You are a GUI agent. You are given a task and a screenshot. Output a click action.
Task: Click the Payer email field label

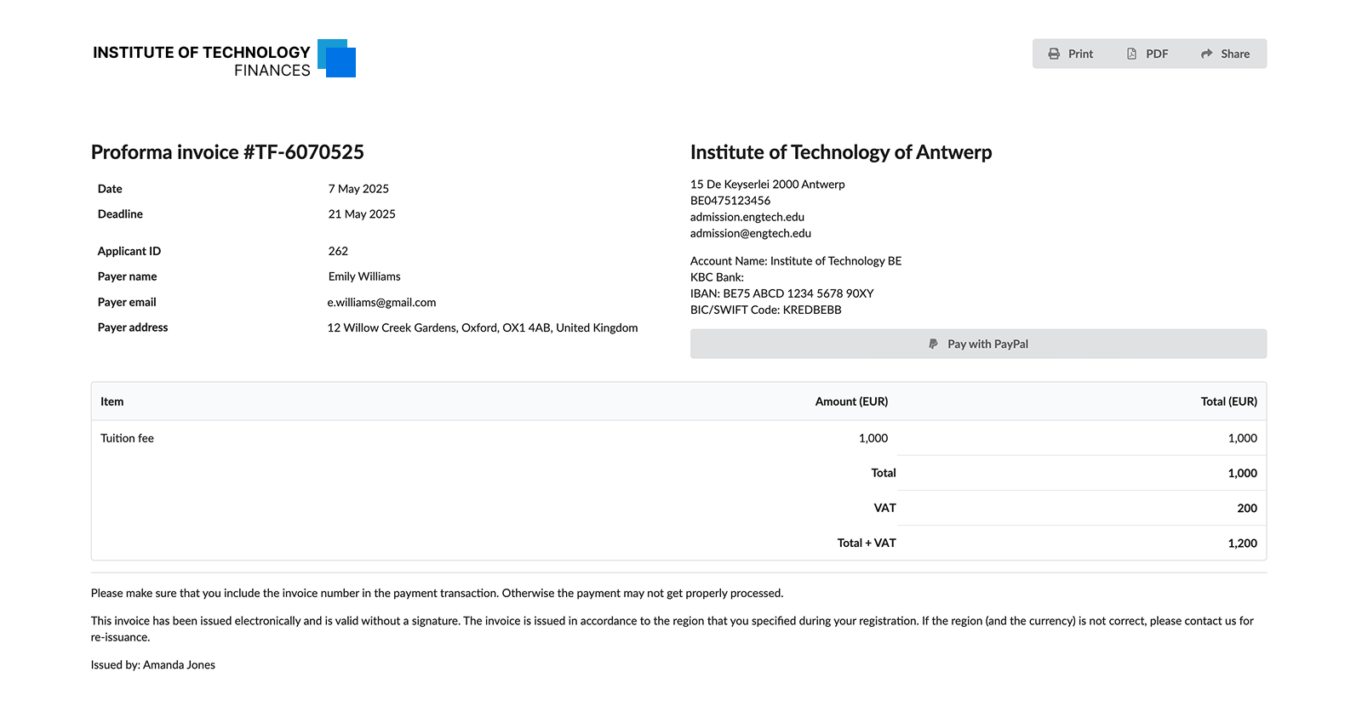pos(127,302)
